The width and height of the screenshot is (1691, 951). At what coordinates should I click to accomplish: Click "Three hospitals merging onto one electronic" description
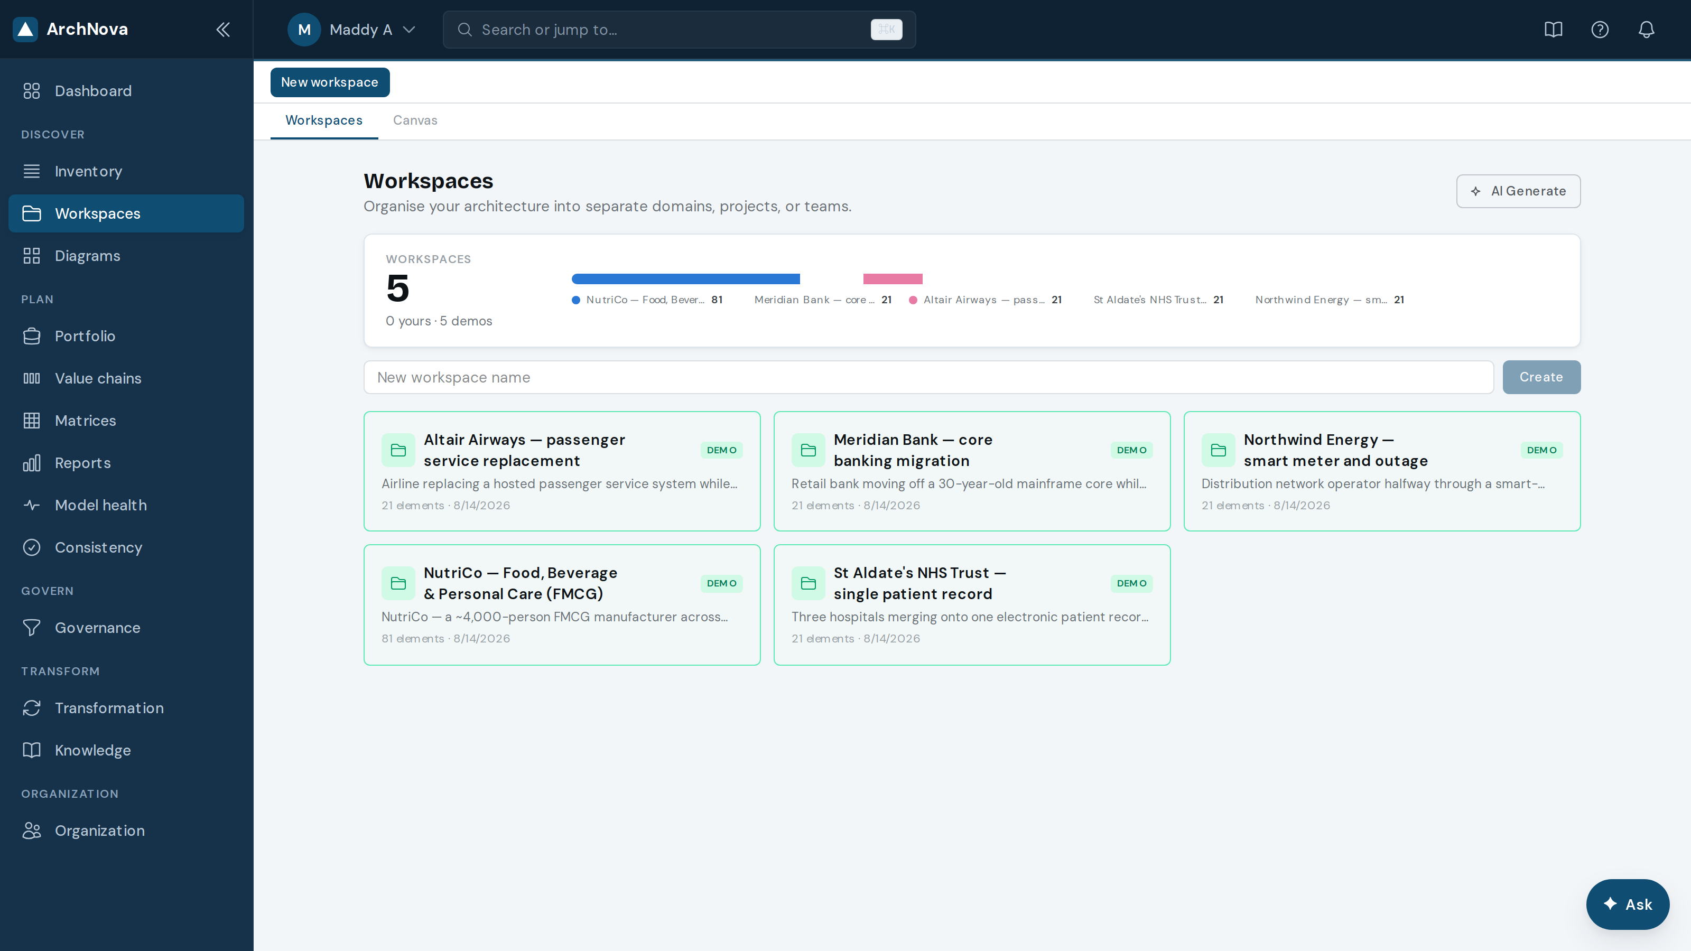pos(970,617)
